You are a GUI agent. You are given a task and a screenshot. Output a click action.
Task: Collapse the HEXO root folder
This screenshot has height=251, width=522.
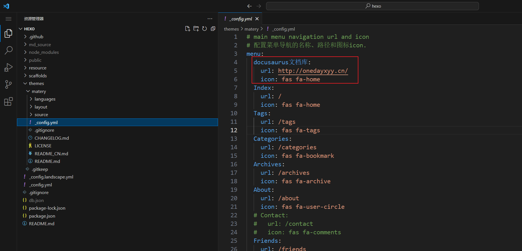pyautogui.click(x=117, y=29)
